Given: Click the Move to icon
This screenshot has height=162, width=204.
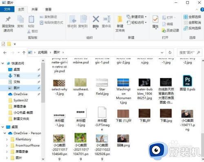Looking at the screenshot, I should (72, 22).
